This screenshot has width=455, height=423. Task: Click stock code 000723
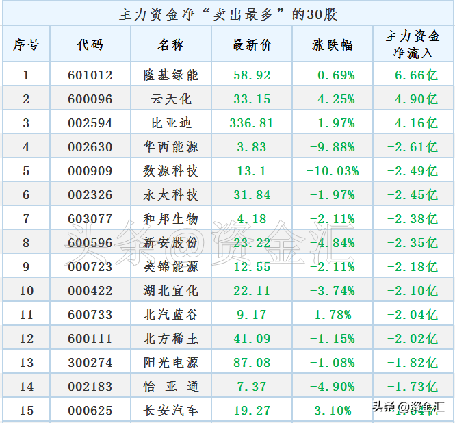pos(90,267)
